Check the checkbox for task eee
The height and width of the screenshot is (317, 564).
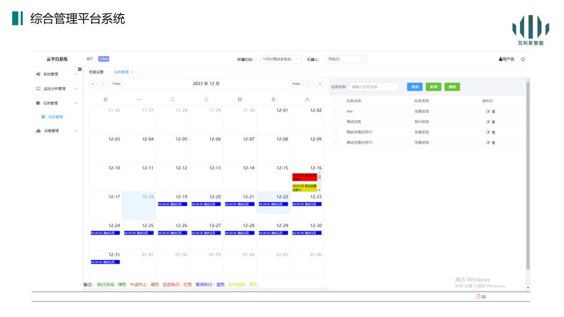click(335, 111)
